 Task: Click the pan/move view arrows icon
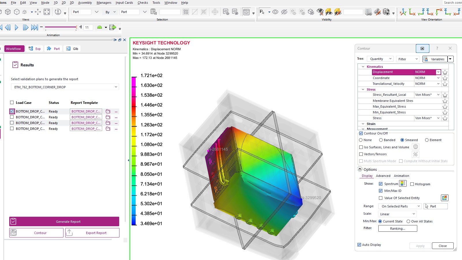point(38,12)
